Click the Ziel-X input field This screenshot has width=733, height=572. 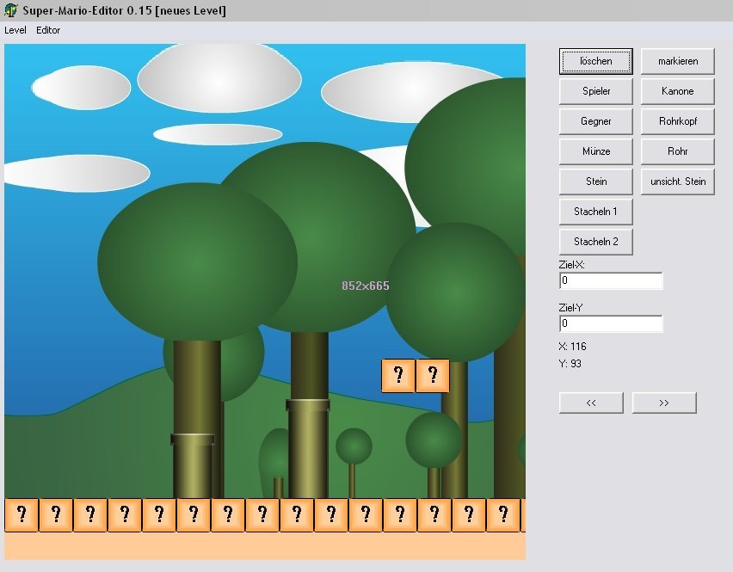[x=611, y=281]
